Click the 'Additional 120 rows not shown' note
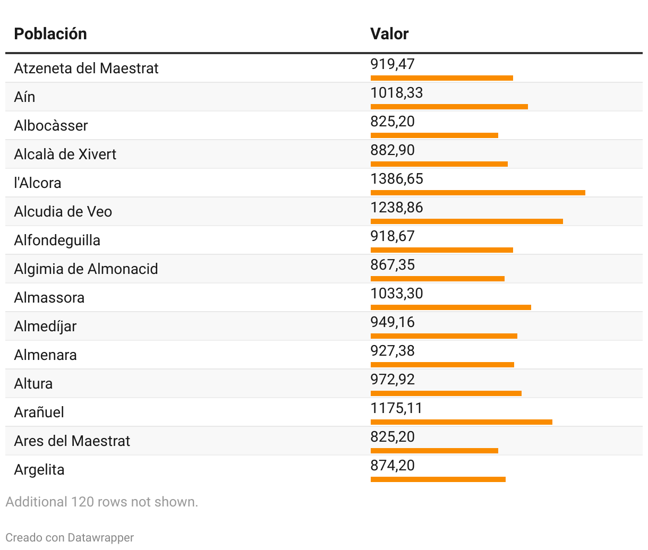 [x=101, y=502]
